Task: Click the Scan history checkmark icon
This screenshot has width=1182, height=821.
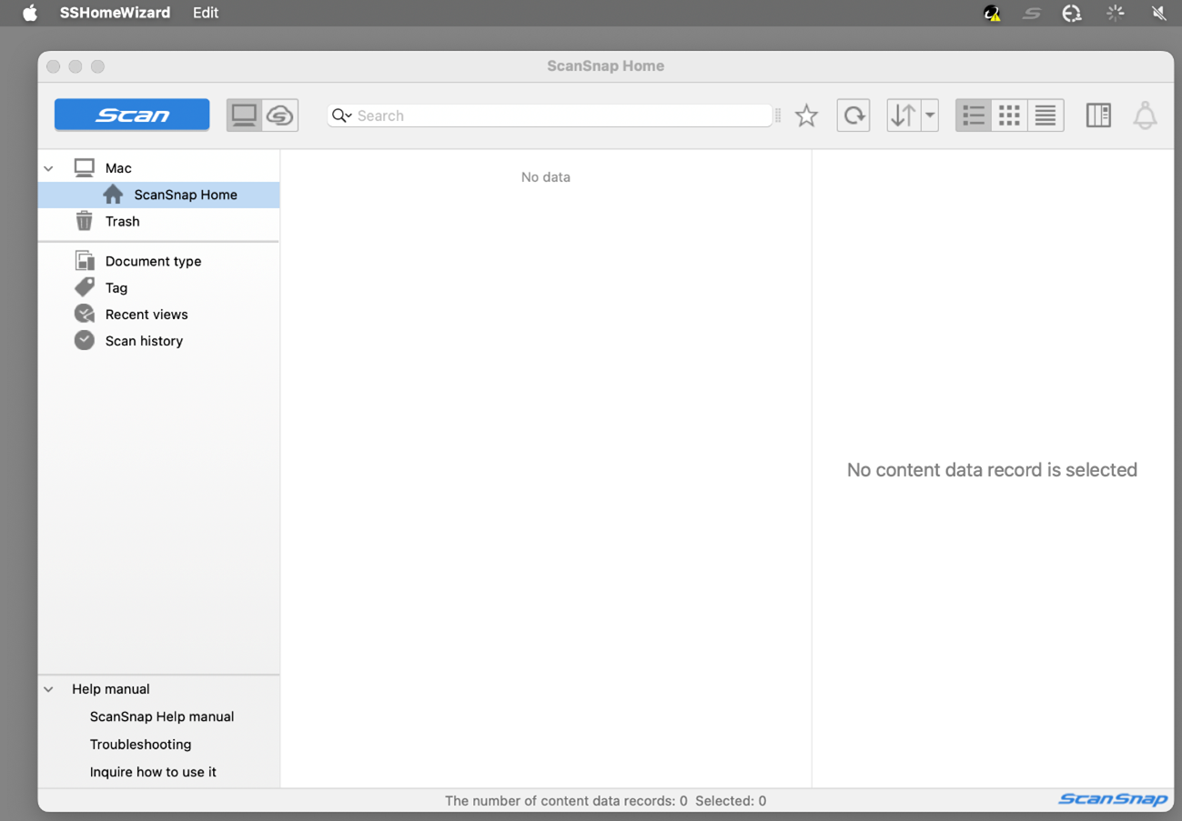Action: [85, 340]
